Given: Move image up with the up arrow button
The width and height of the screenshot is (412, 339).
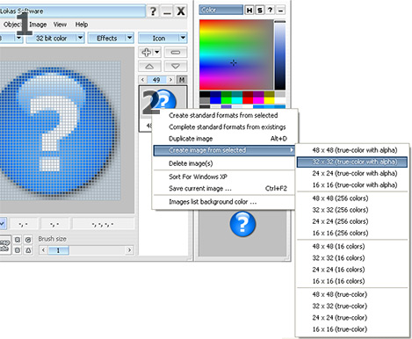Looking at the screenshot, I should pyautogui.click(x=149, y=67).
